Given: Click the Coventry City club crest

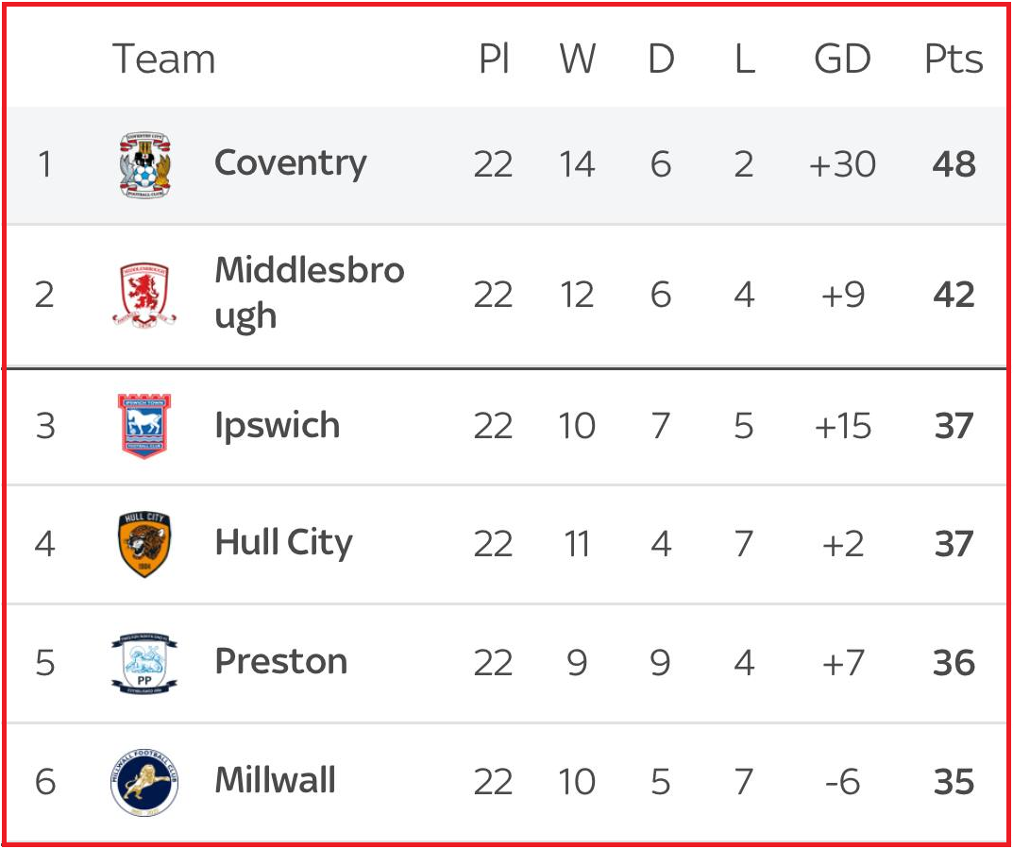Looking at the screenshot, I should (144, 165).
